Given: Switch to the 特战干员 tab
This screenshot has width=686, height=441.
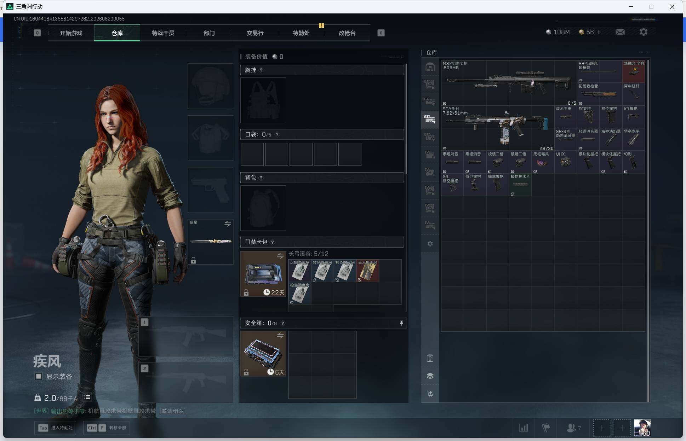Looking at the screenshot, I should pos(163,33).
